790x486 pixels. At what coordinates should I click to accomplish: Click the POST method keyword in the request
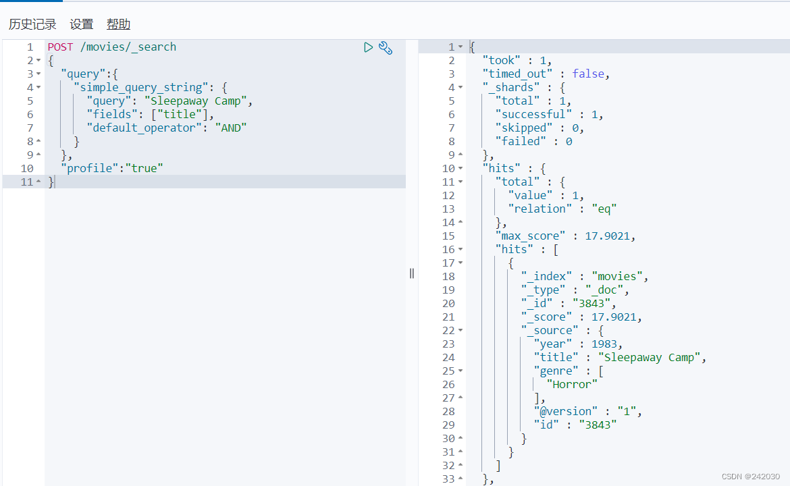click(x=61, y=47)
